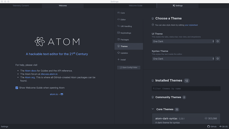This screenshot has height=129, width=229.
Task: Click the GitHub status bar icon
Action: click(212, 126)
